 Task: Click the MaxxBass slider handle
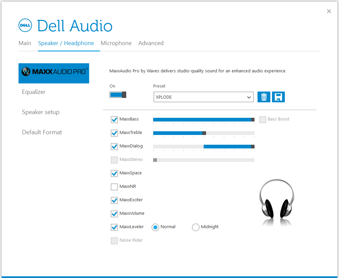[x=253, y=119]
